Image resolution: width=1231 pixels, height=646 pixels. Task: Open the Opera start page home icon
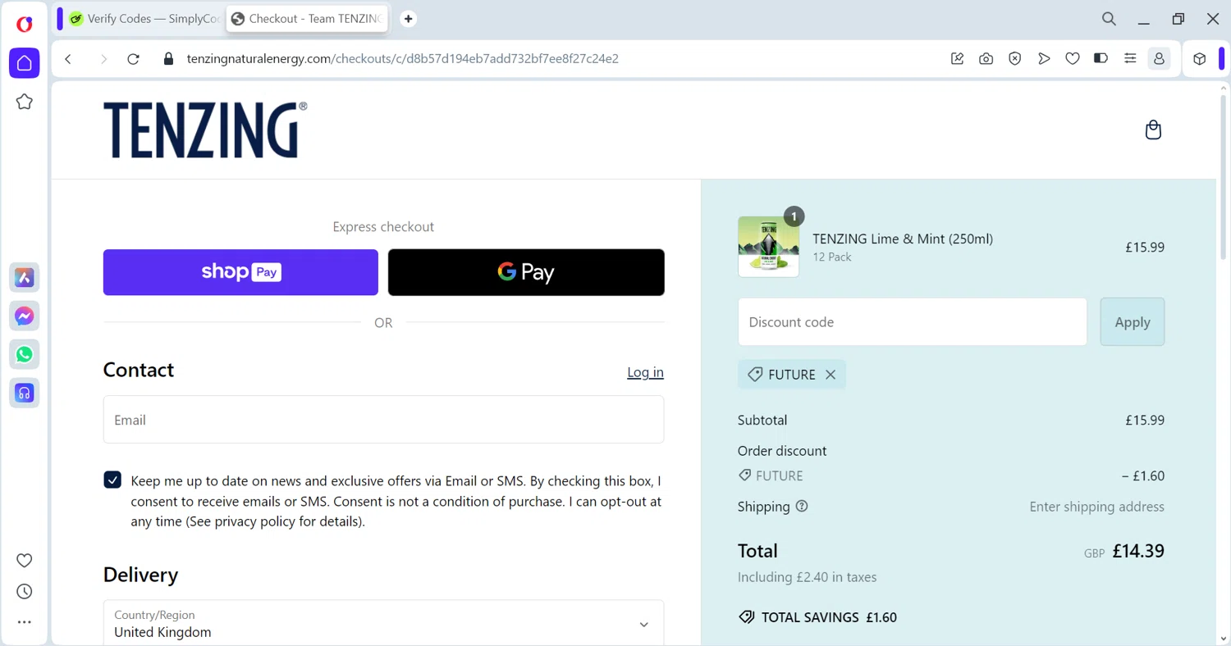pos(25,63)
